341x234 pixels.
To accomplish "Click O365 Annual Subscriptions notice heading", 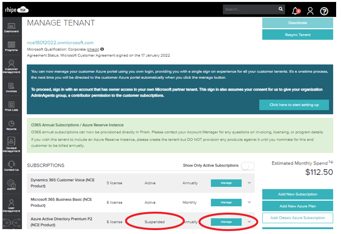I will [77, 125].
